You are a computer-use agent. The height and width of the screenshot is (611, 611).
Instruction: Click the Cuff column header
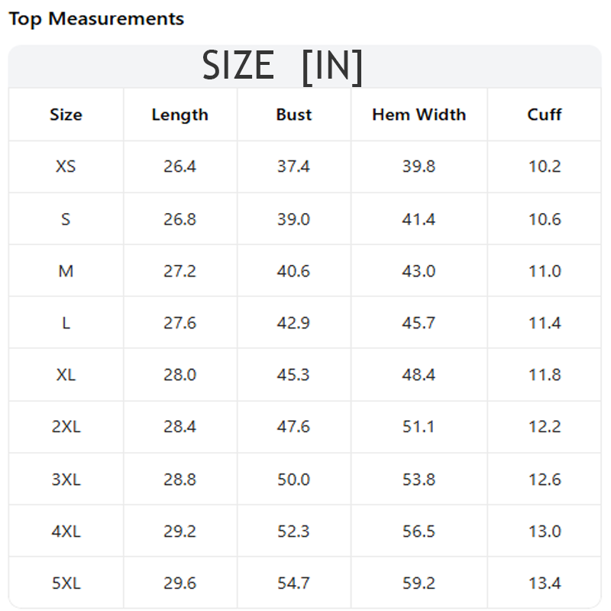[545, 115]
